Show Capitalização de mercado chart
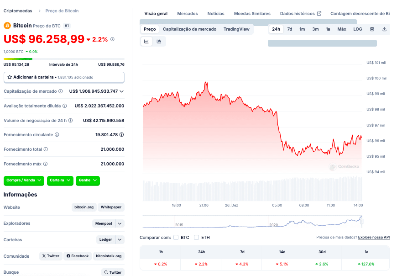Viewport: 397px width, 276px height. [x=190, y=29]
